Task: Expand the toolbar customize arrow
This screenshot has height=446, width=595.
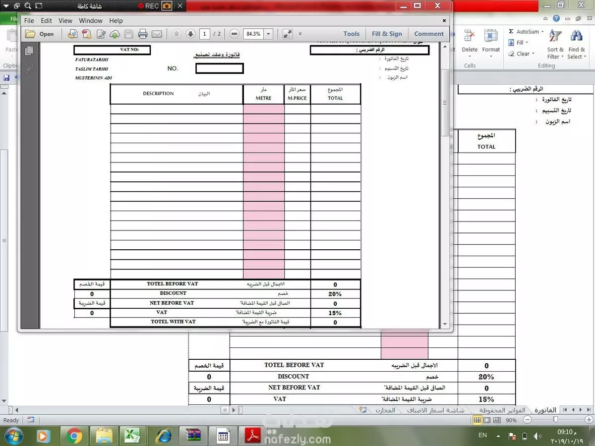Action: pyautogui.click(x=300, y=34)
